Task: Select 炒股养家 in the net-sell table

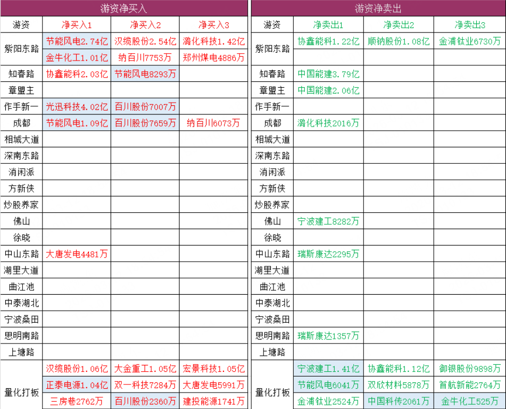Action: click(x=272, y=205)
